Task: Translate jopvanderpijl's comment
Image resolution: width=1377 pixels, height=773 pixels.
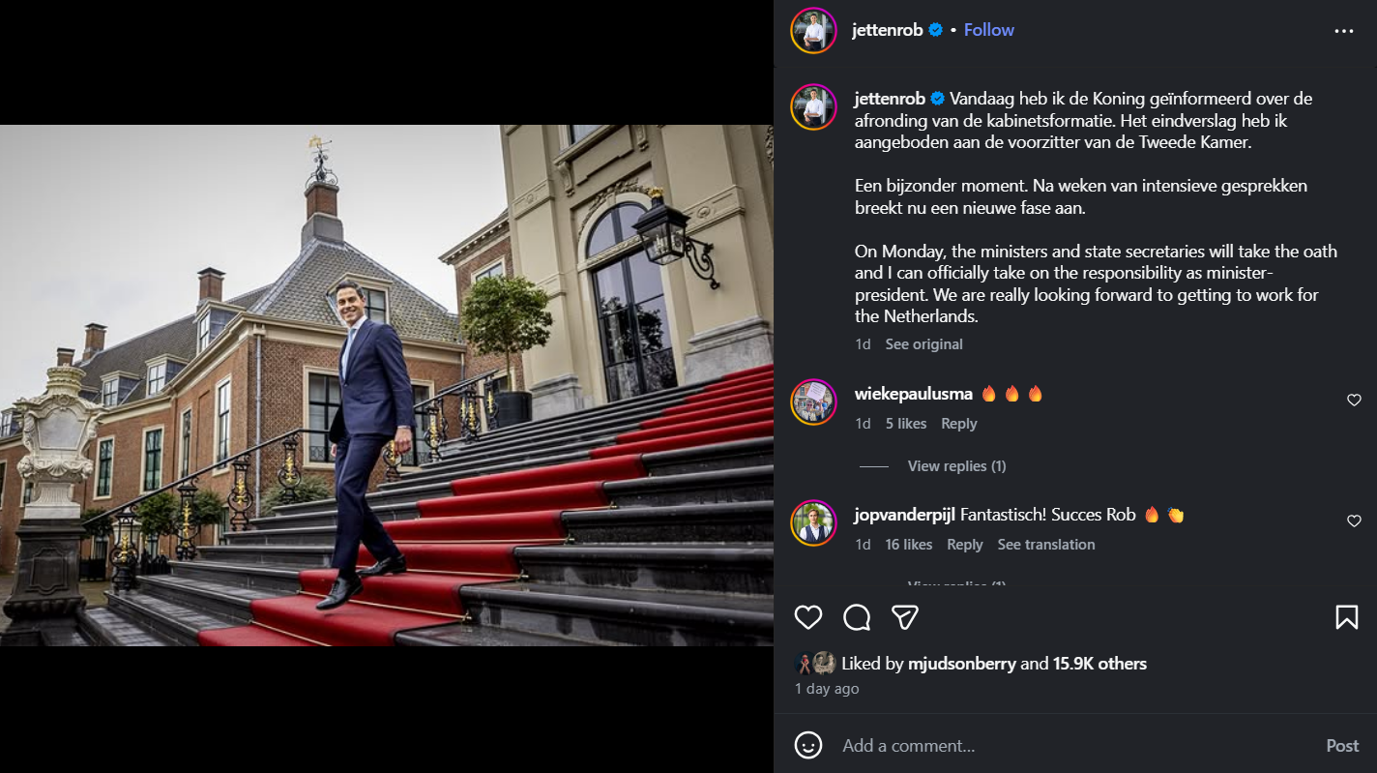Action: coord(1045,545)
